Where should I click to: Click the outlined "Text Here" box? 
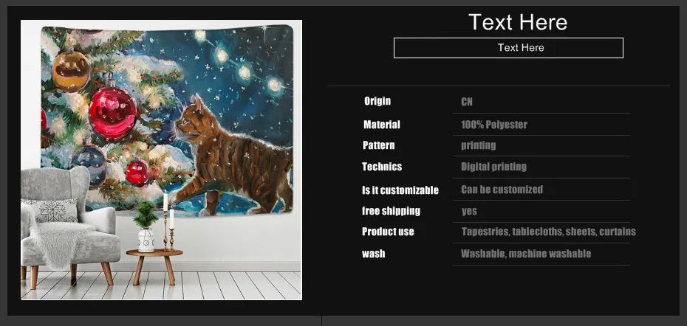(x=508, y=48)
